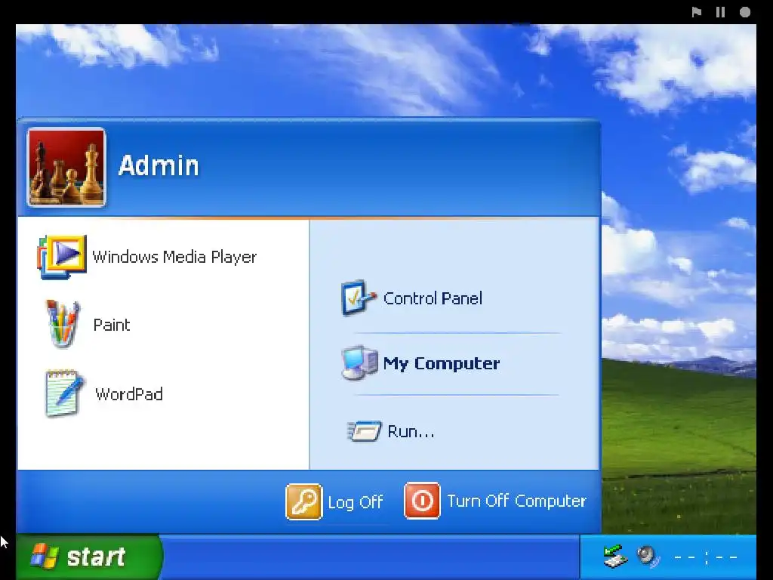
Task: Click the red Turn Off power icon
Action: (422, 501)
